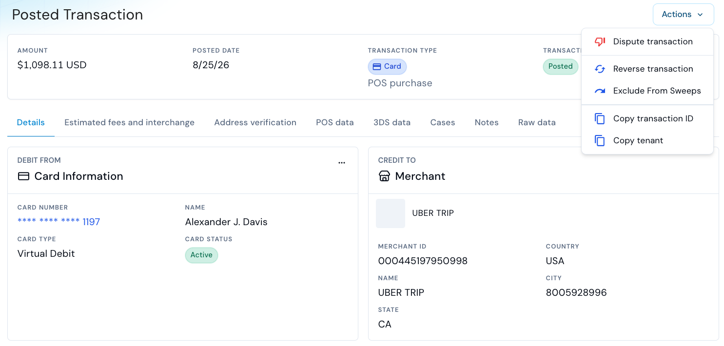This screenshot has height=346, width=724.
Task: Click the reverse transaction arrows icon
Action: click(x=600, y=69)
